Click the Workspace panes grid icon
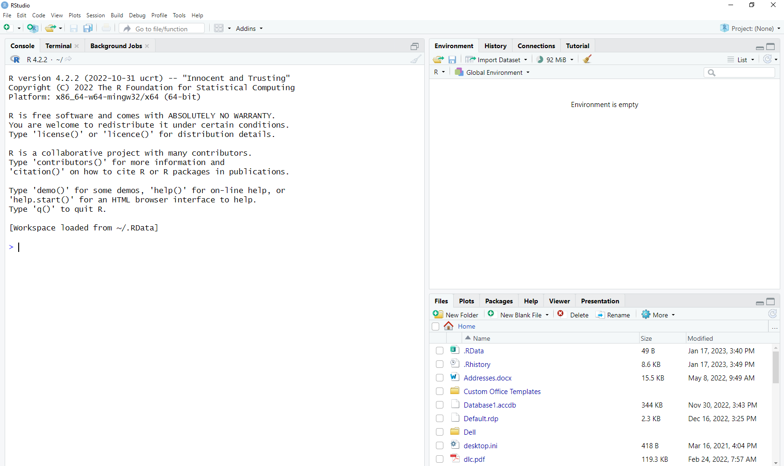The width and height of the screenshot is (784, 466). tap(219, 28)
